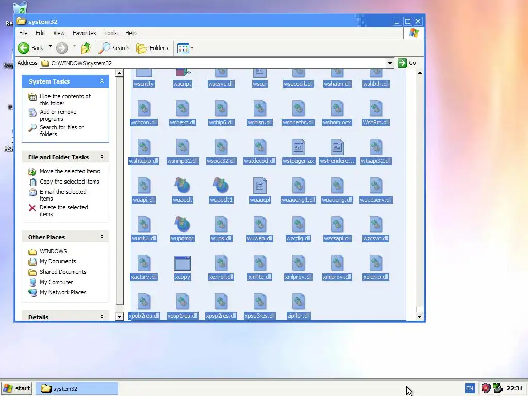528x396 pixels.
Task: Click Delete the selected items
Action: (x=63, y=210)
